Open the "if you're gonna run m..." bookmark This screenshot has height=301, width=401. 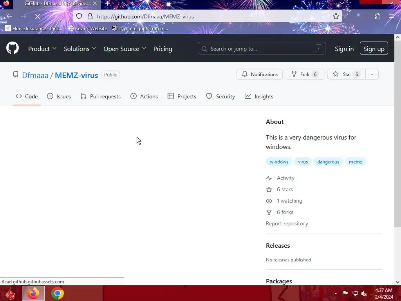point(140,28)
